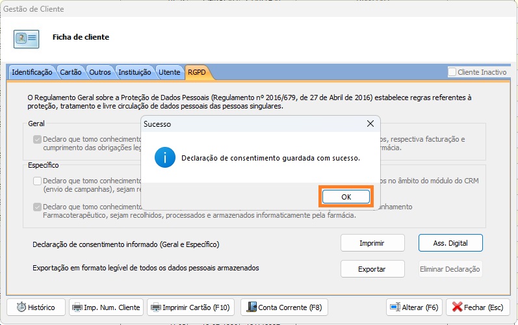Click the Ass. Digital button
The width and height of the screenshot is (518, 325).
tap(450, 243)
